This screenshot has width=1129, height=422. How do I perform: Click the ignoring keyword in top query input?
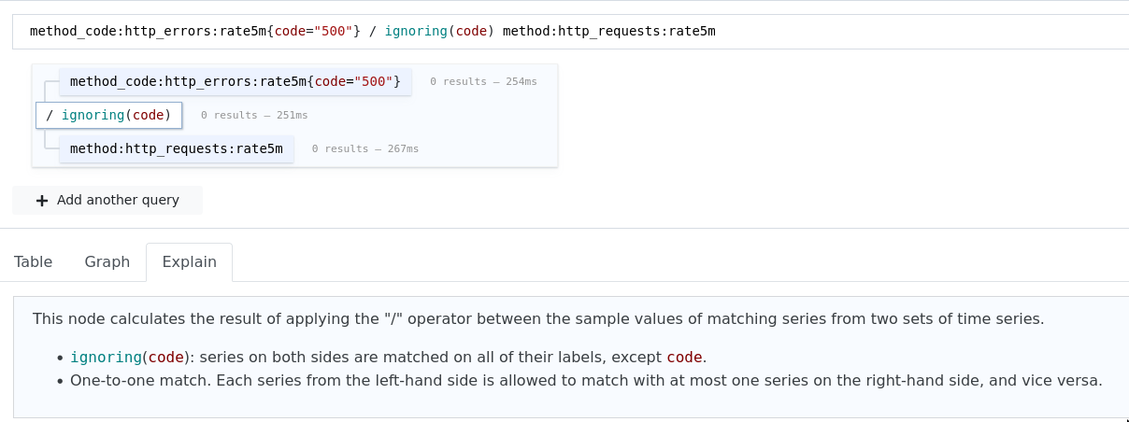tap(415, 32)
